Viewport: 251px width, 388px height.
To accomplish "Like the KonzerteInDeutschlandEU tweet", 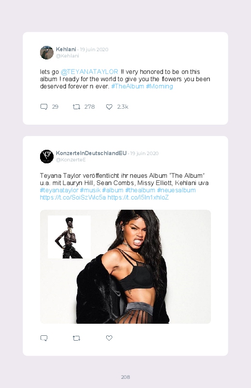I will click(109, 338).
